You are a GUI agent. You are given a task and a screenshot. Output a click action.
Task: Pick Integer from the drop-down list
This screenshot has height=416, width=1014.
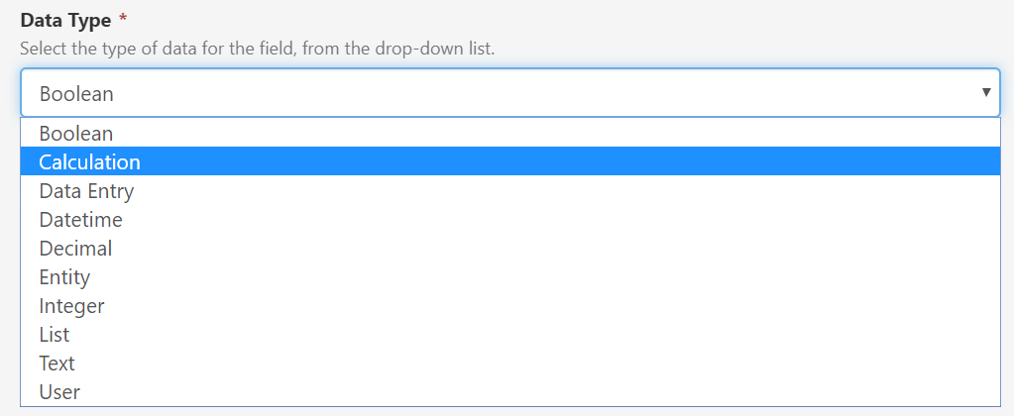(x=71, y=306)
